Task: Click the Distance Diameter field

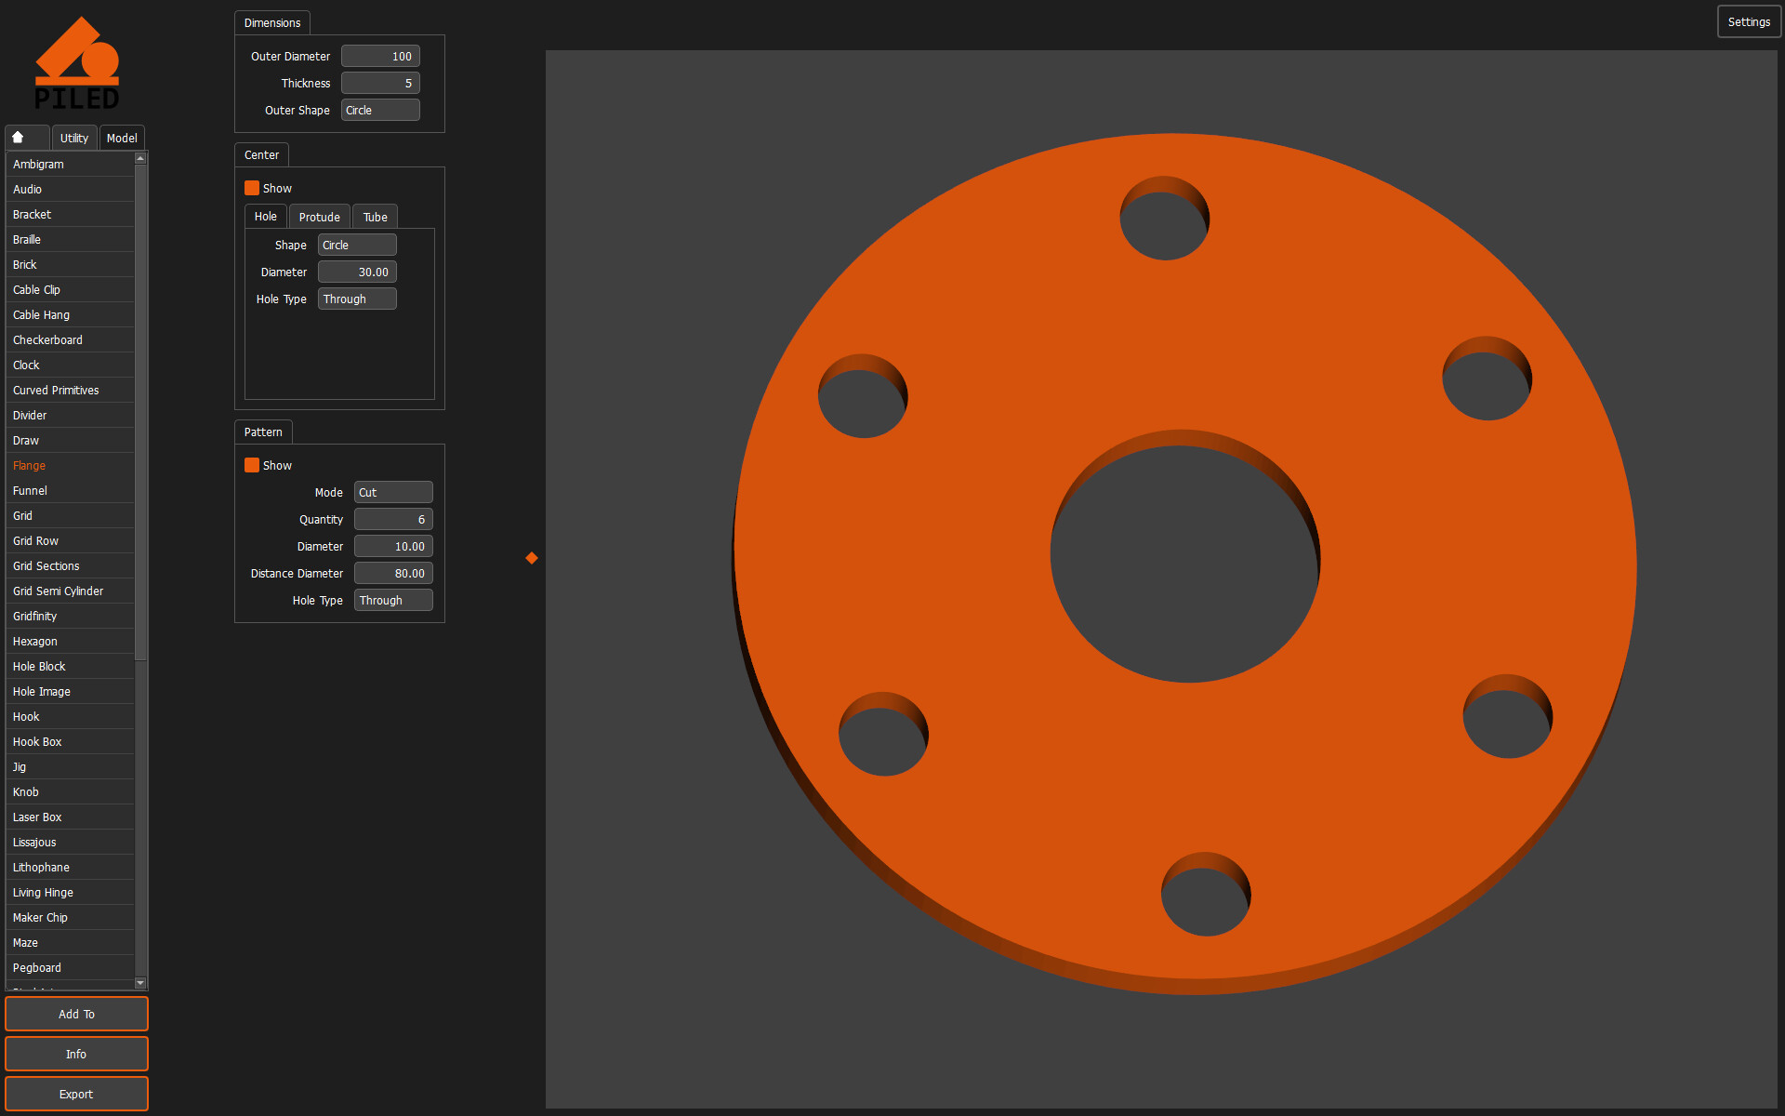Action: 393,573
